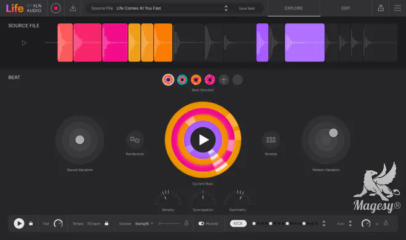The image size is (406, 240).
Task: Click 'Life Comes At You Fast' file name
Action: coord(139,8)
